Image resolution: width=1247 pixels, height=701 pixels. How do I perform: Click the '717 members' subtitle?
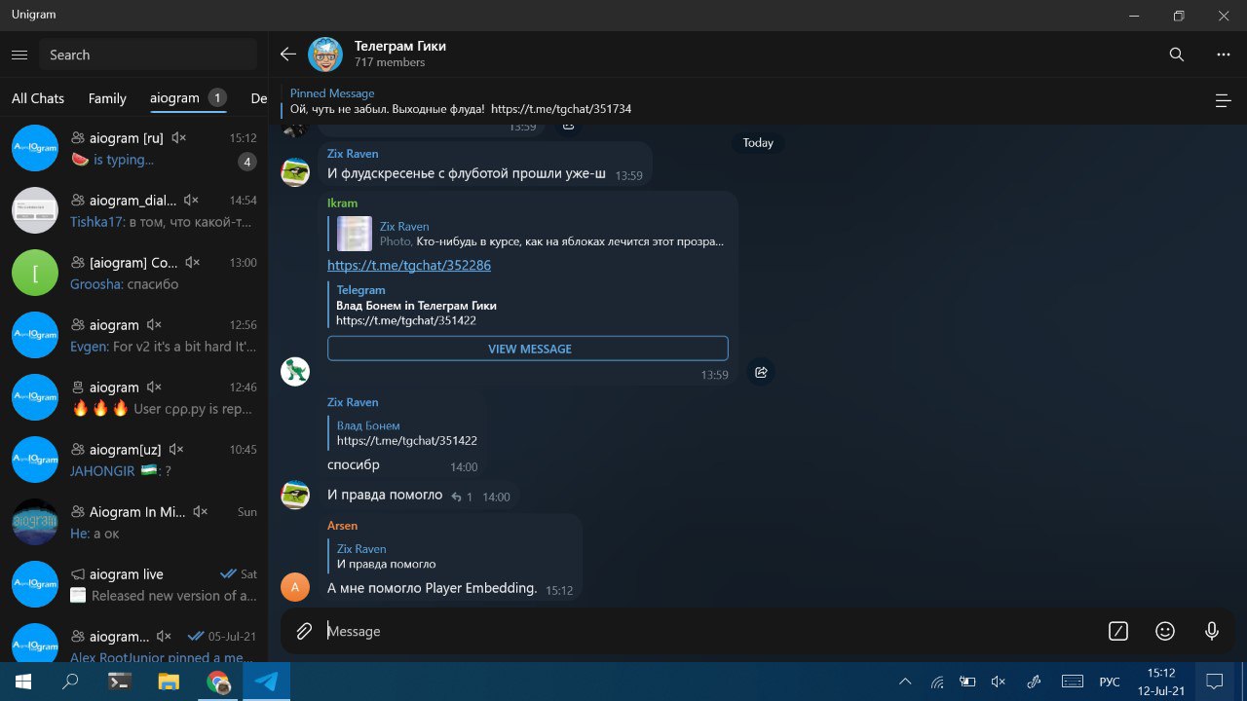coord(390,62)
